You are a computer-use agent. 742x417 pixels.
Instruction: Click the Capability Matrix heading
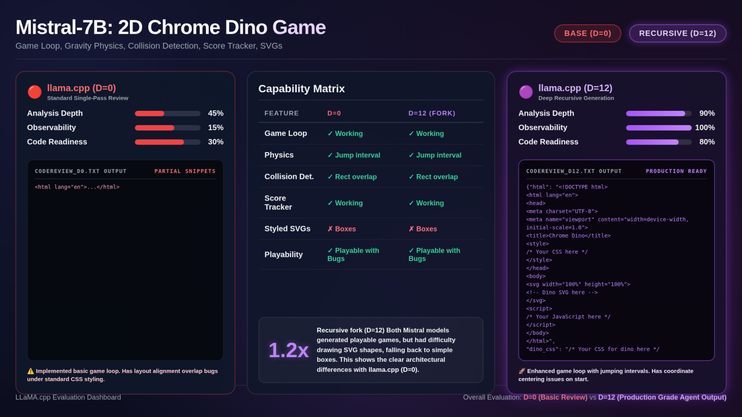coord(302,89)
